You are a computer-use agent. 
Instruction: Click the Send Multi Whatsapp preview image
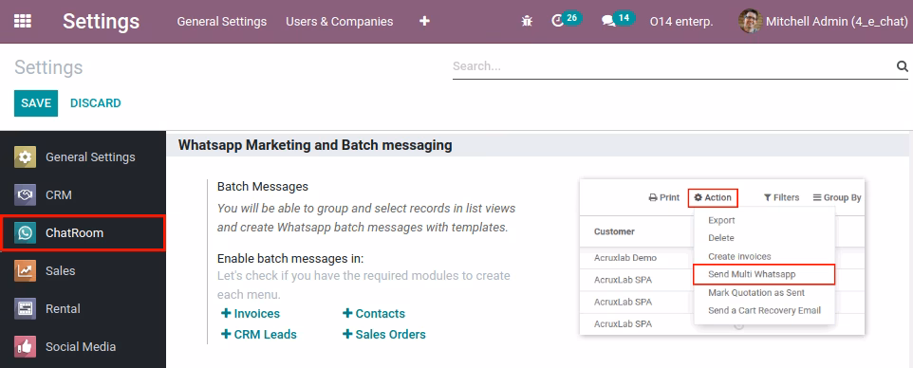point(722,257)
